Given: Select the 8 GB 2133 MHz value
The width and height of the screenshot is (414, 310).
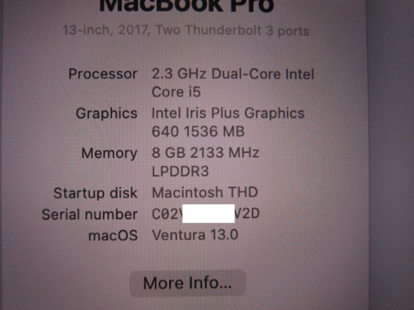Looking at the screenshot, I should pos(205,153).
